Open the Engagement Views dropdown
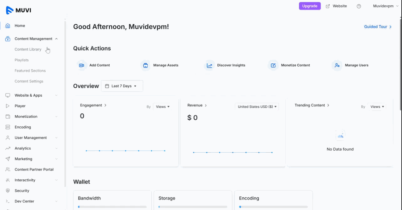 pyautogui.click(x=163, y=107)
